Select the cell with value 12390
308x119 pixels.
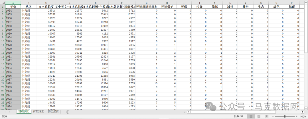click(x=96, y=83)
